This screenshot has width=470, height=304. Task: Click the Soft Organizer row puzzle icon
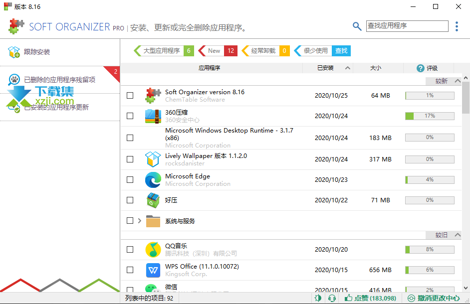click(153, 96)
